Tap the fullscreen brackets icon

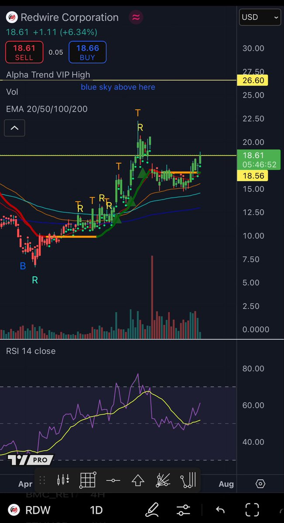click(x=252, y=509)
